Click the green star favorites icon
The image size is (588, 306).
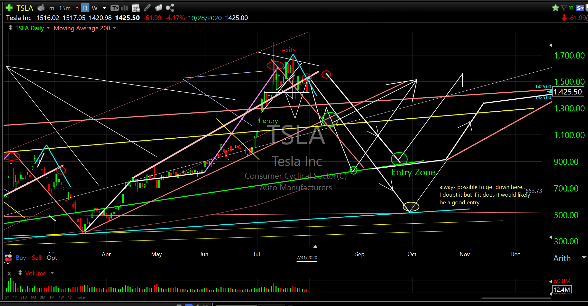555,8
